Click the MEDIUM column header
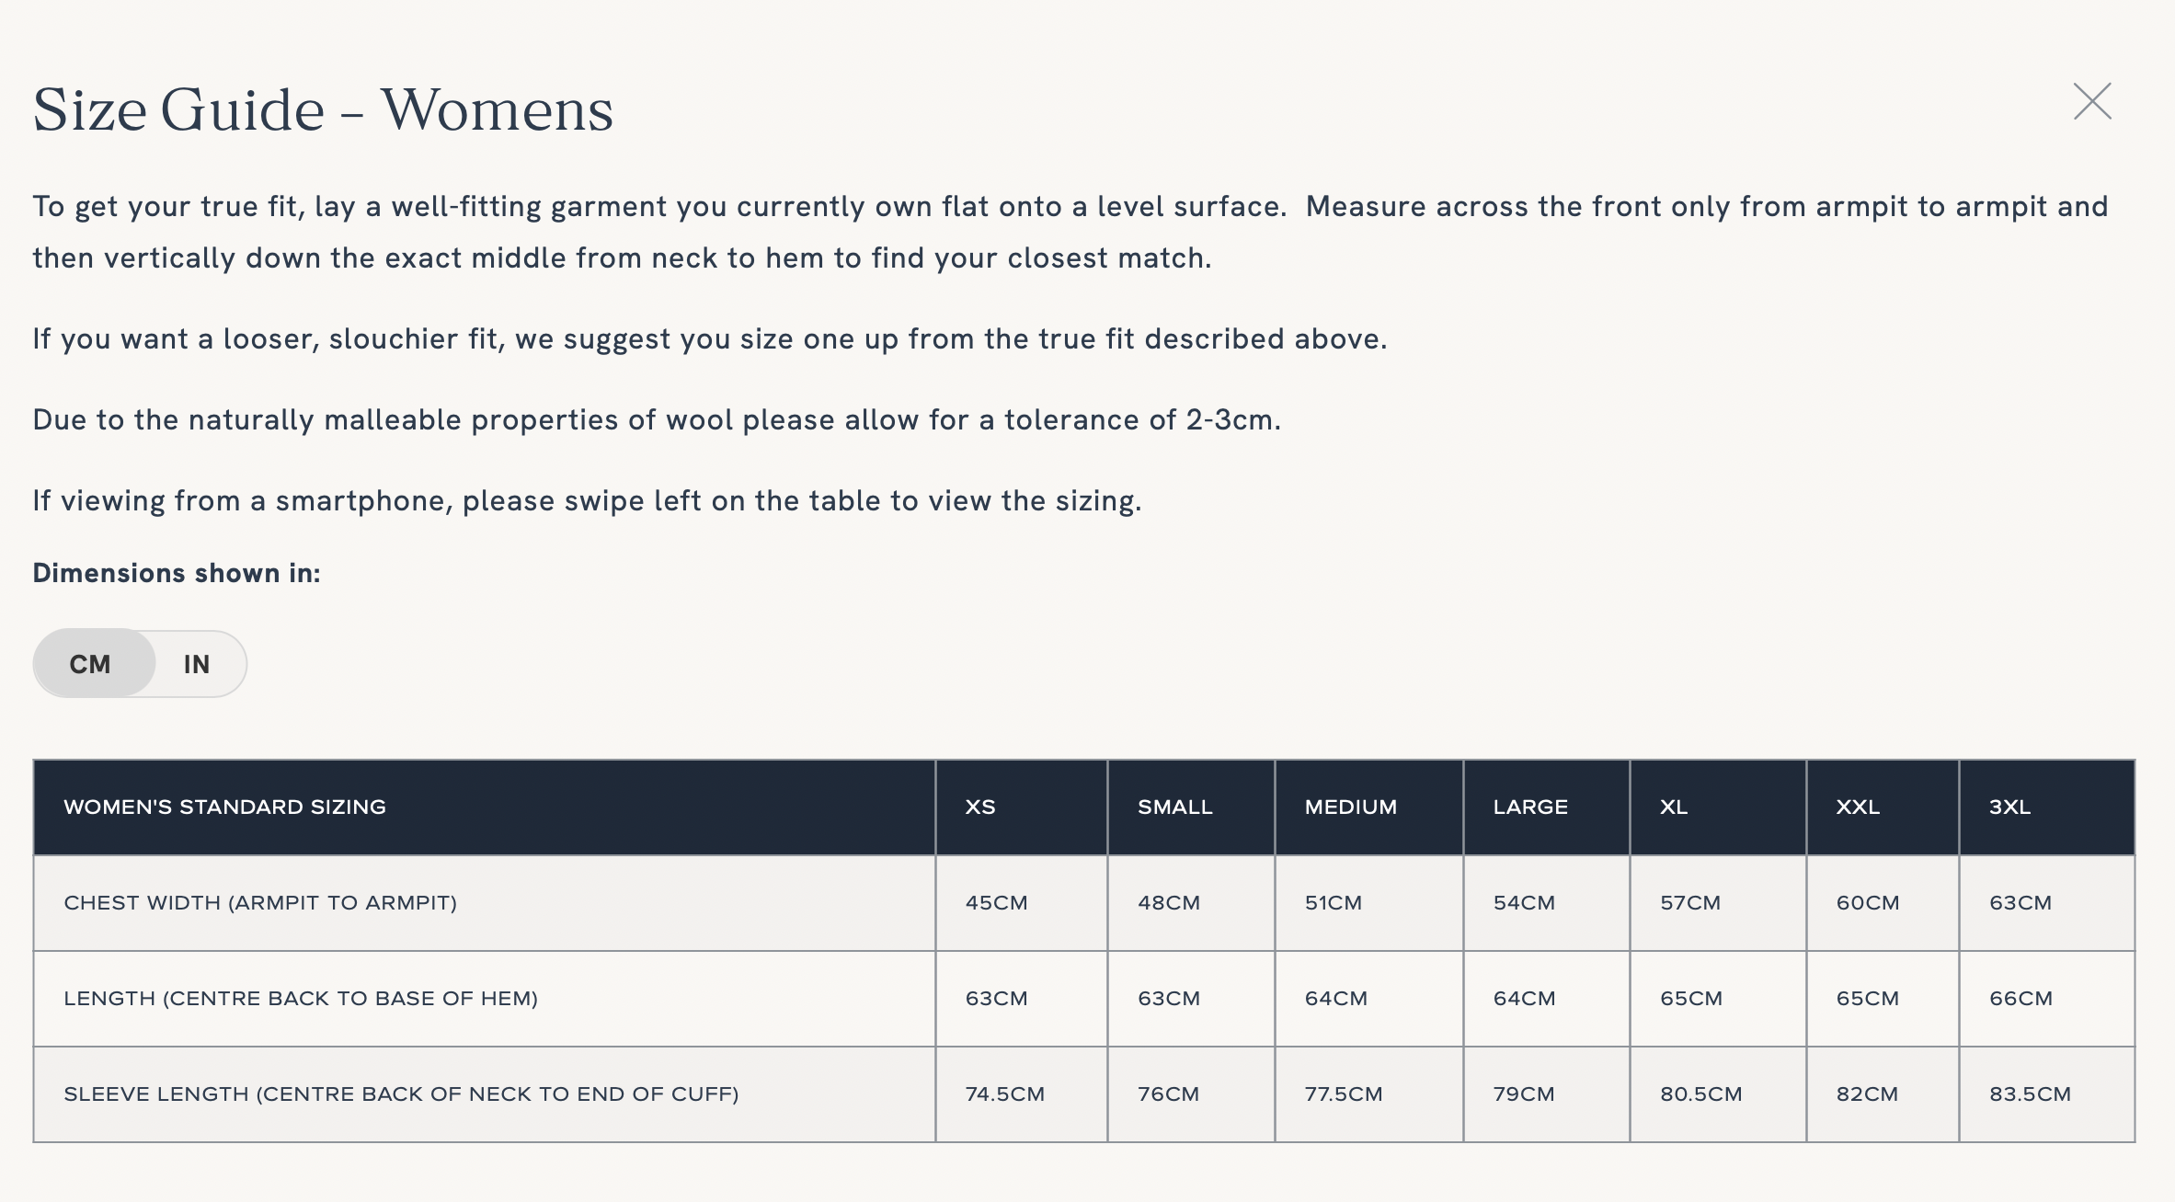This screenshot has width=2175, height=1202. click(x=1350, y=807)
